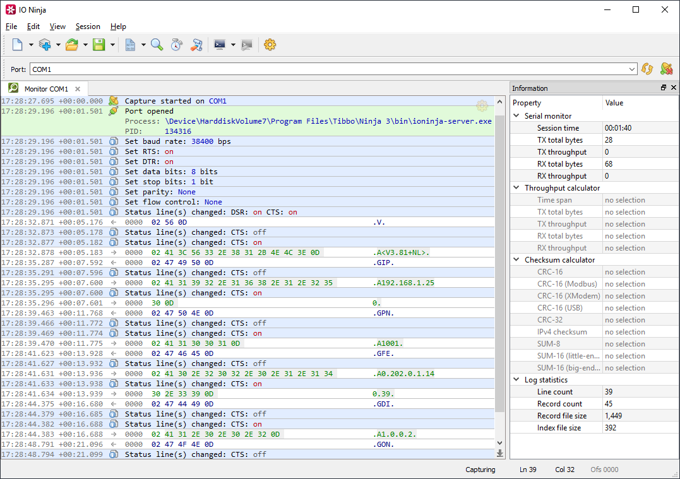
Task: Open the Help menu
Action: tap(118, 27)
